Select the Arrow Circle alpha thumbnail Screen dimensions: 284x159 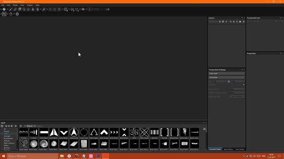74,132
